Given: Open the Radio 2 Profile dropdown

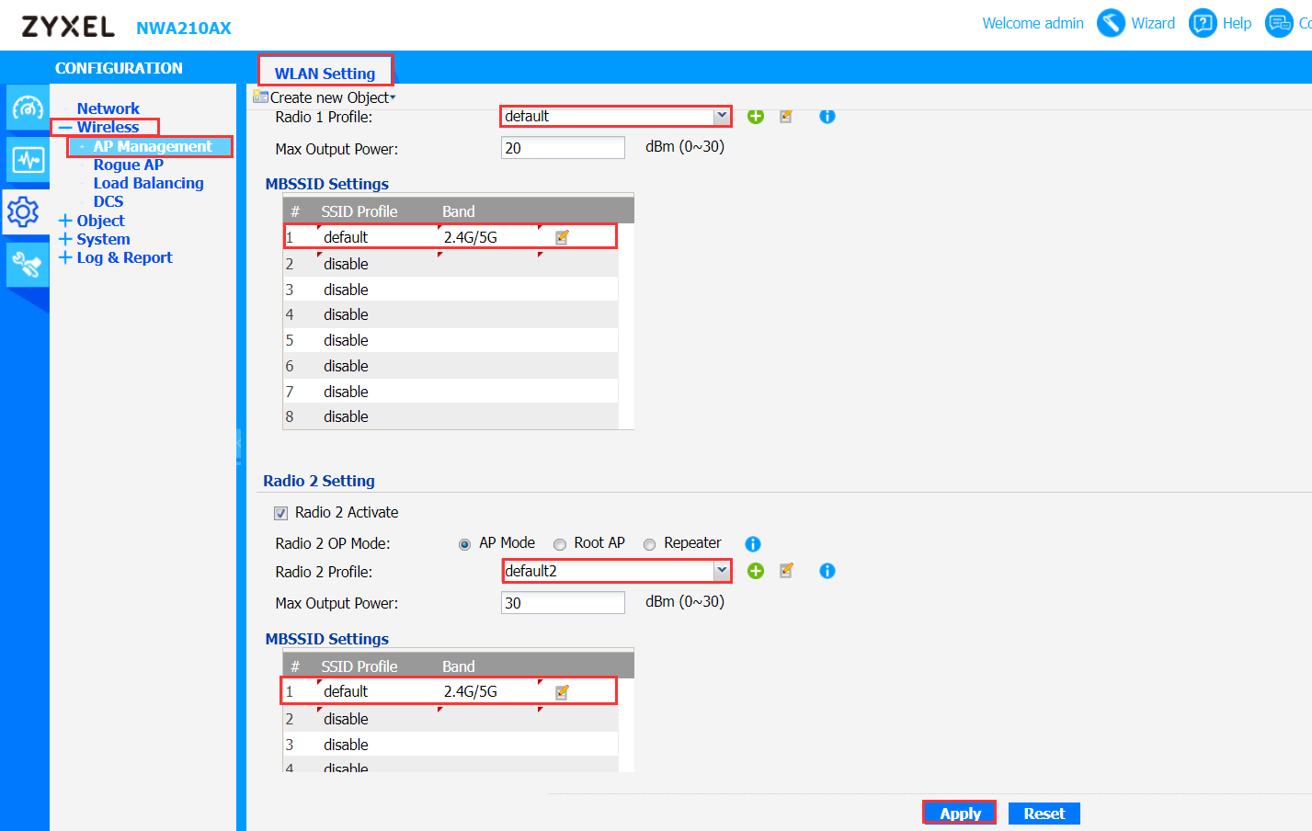Looking at the screenshot, I should pyautogui.click(x=722, y=571).
